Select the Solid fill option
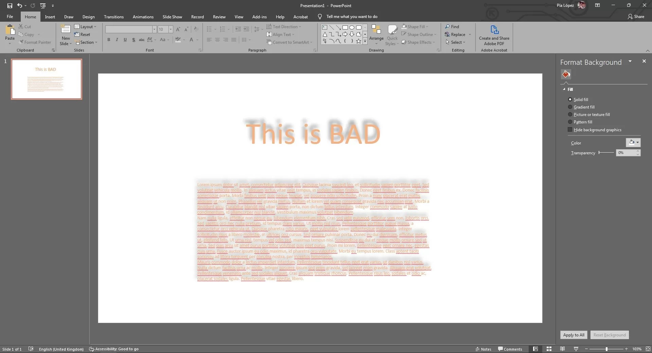652x353 pixels. pyautogui.click(x=569, y=99)
